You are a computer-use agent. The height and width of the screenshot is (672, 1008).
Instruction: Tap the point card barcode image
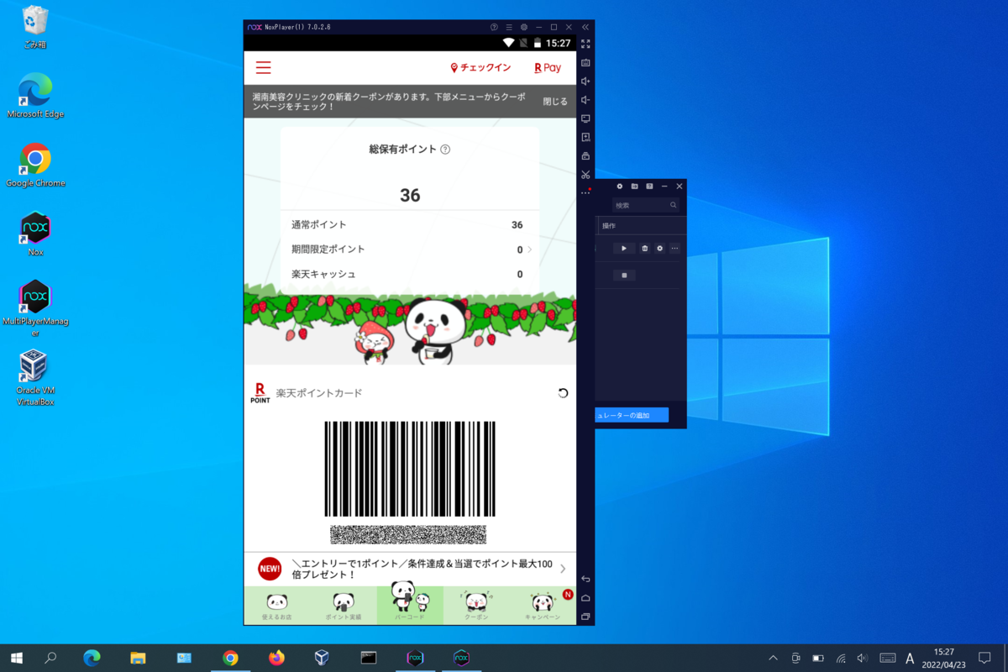(x=410, y=469)
